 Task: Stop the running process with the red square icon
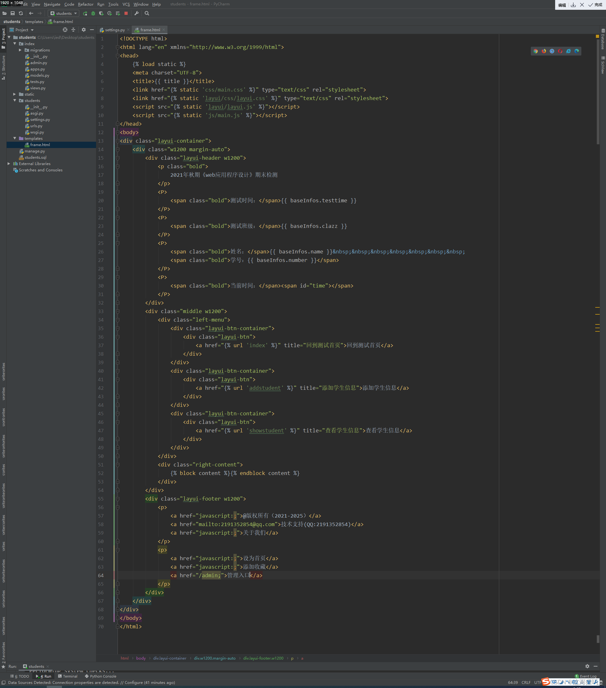[126, 14]
